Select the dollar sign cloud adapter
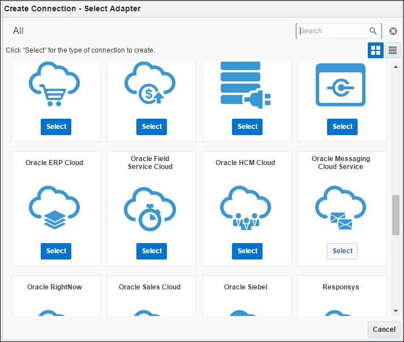404x342 pixels. point(152,127)
